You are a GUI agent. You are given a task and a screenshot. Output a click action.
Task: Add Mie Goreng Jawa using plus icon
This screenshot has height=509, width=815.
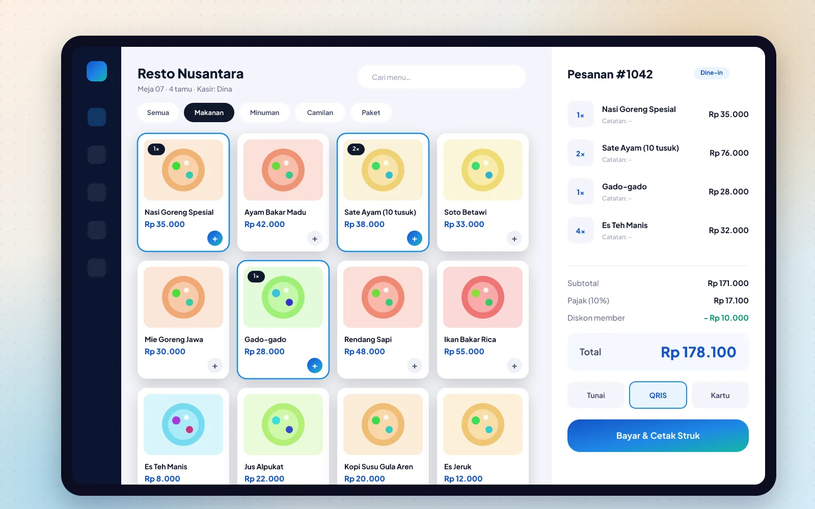coord(215,365)
